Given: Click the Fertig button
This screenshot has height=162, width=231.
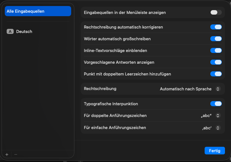Looking at the screenshot, I should [x=215, y=151].
